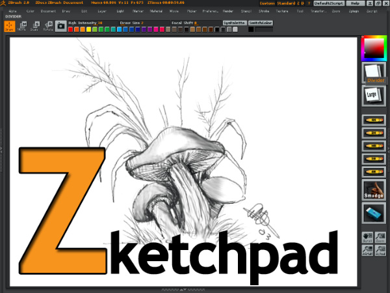Image resolution: width=390 pixels, height=293 pixels.
Task: Switch to Scale mode
Action: tap(35, 26)
